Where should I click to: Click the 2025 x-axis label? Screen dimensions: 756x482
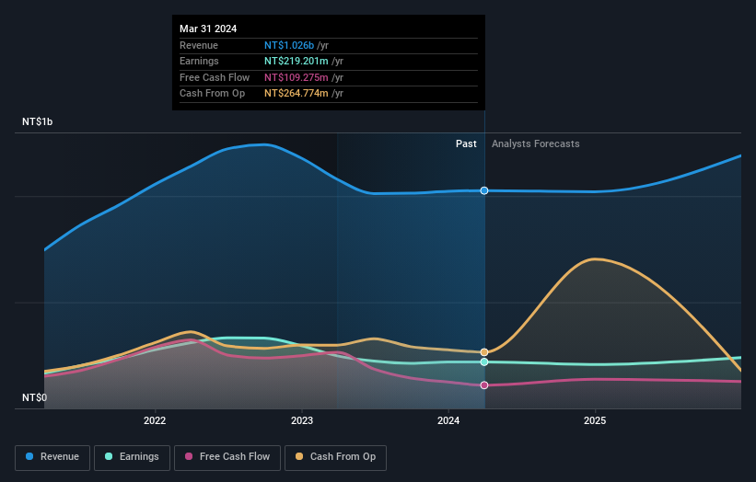tap(595, 420)
